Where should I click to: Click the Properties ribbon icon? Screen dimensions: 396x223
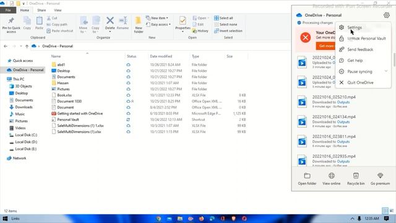click(x=183, y=24)
